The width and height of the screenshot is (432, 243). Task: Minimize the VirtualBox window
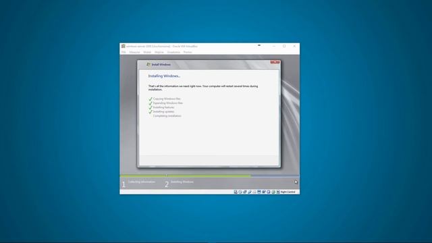[x=274, y=46]
